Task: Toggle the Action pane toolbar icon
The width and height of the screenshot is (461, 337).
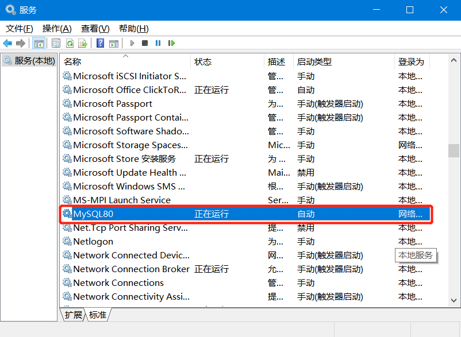Action: point(114,44)
